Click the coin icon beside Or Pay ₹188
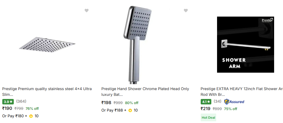The height and width of the screenshot is (123, 283). tap(130, 110)
